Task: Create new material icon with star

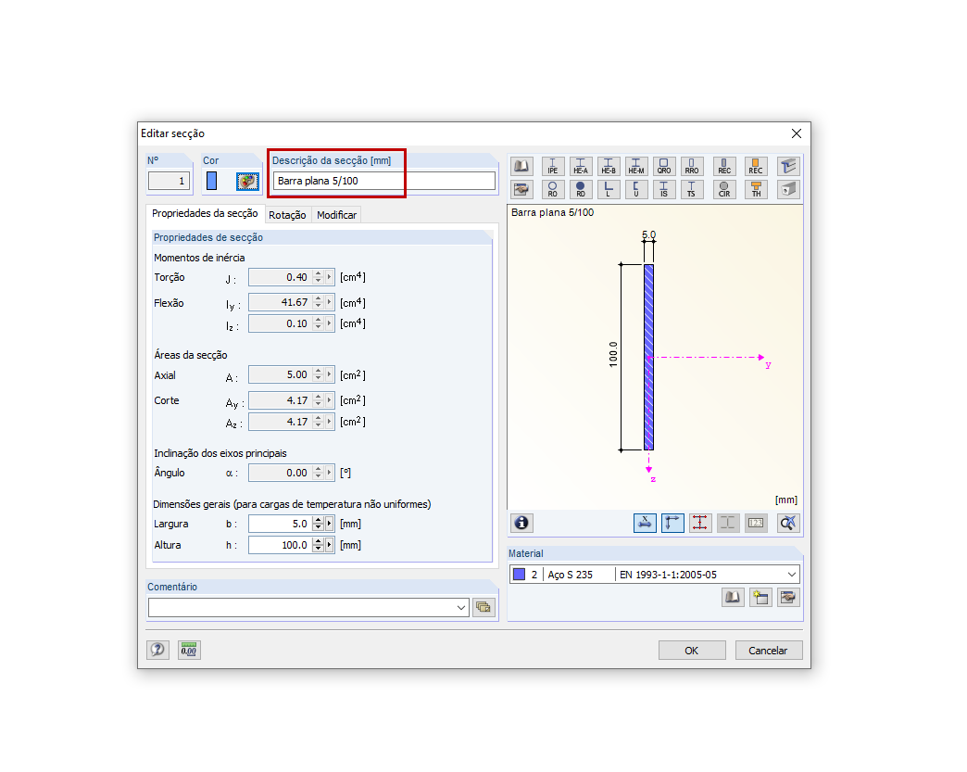Action: (x=760, y=597)
